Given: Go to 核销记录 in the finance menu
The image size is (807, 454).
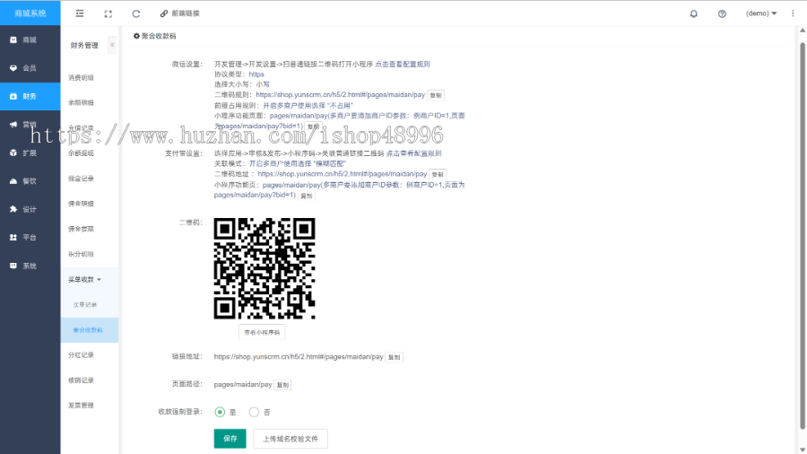Looking at the screenshot, I should coord(81,380).
